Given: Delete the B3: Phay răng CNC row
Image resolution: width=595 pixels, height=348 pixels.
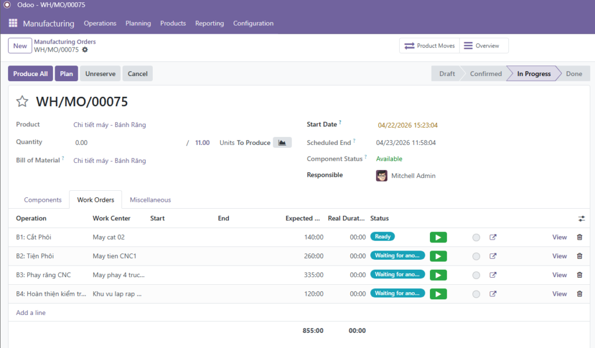Looking at the screenshot, I should pos(579,275).
